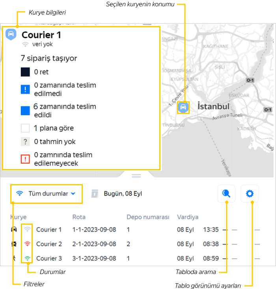Click the search magnifier button

point(226,194)
